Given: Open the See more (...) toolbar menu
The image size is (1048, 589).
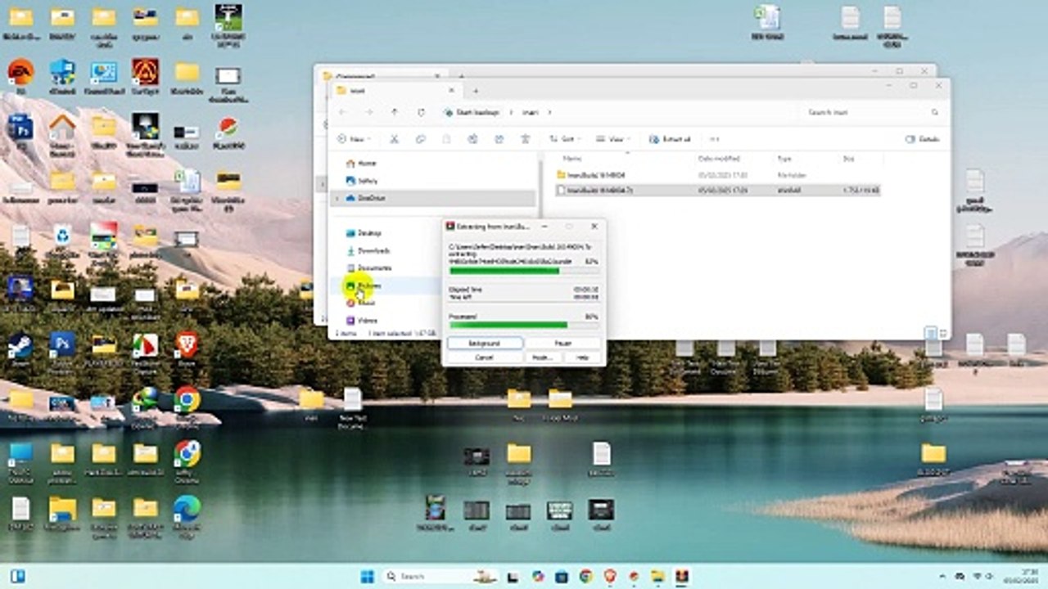Looking at the screenshot, I should pyautogui.click(x=714, y=139).
